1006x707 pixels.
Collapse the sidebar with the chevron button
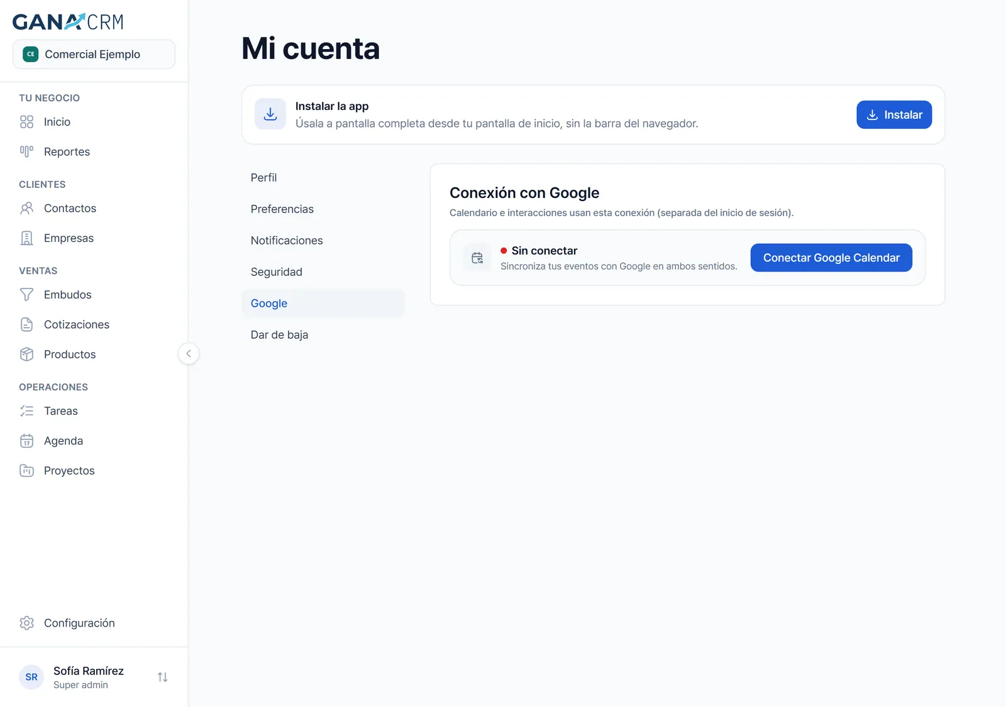tap(189, 354)
